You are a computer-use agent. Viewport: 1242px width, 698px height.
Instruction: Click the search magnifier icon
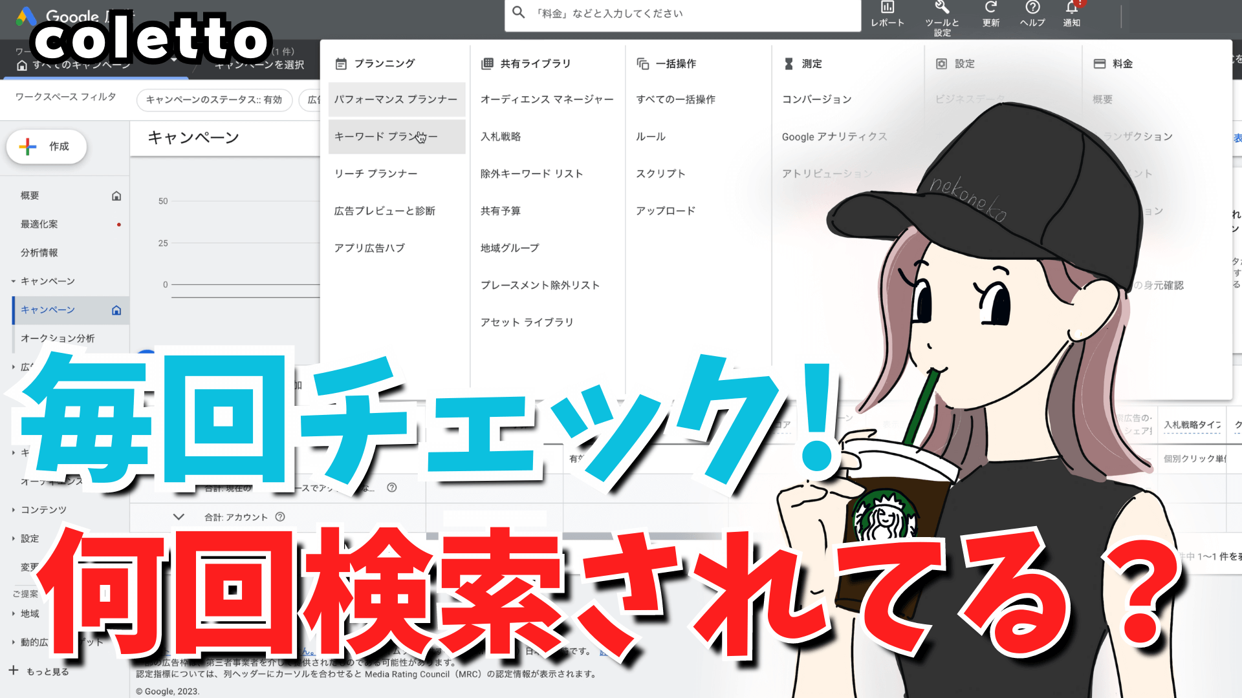click(519, 12)
